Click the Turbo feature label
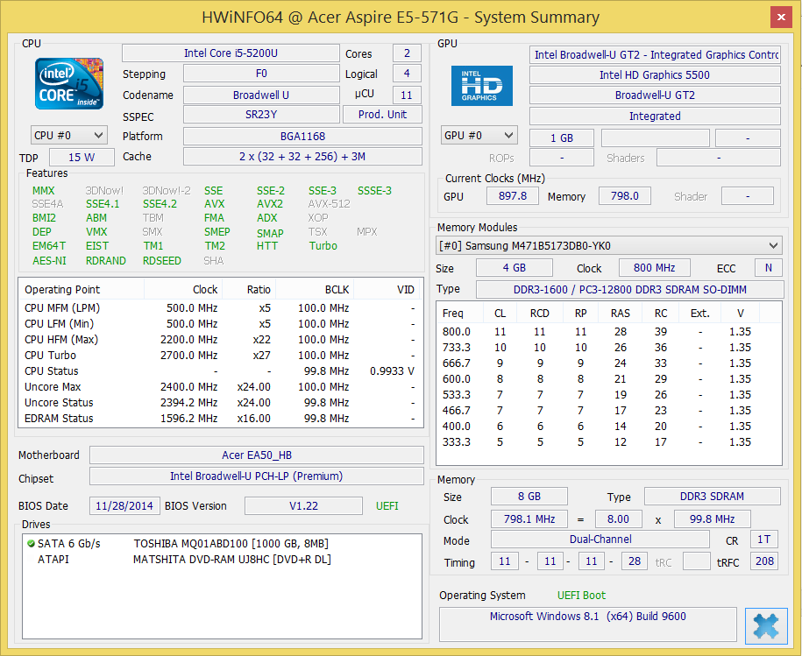This screenshot has height=656, width=802. [323, 246]
